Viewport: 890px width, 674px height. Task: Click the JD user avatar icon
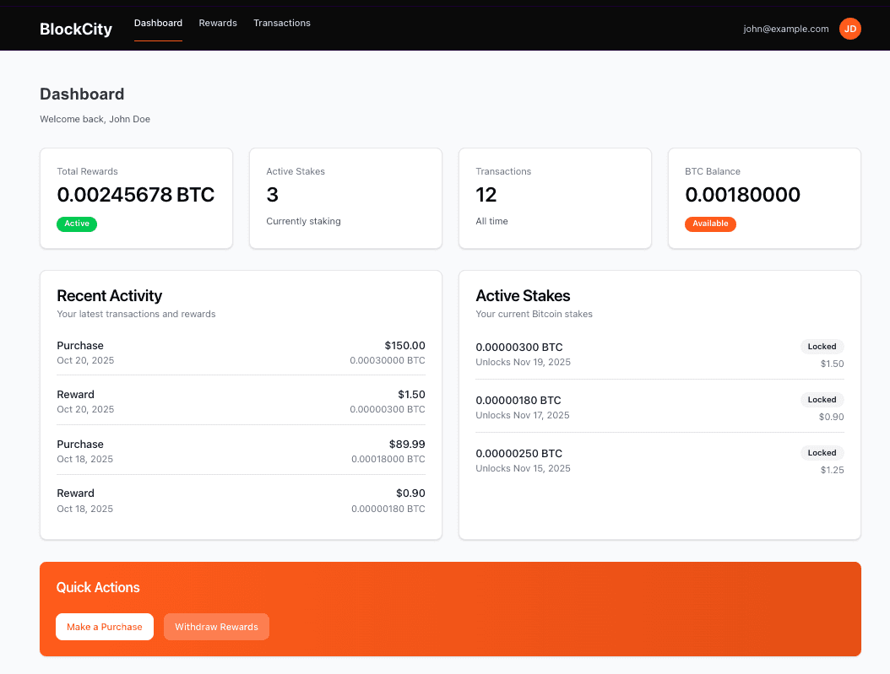(x=849, y=29)
